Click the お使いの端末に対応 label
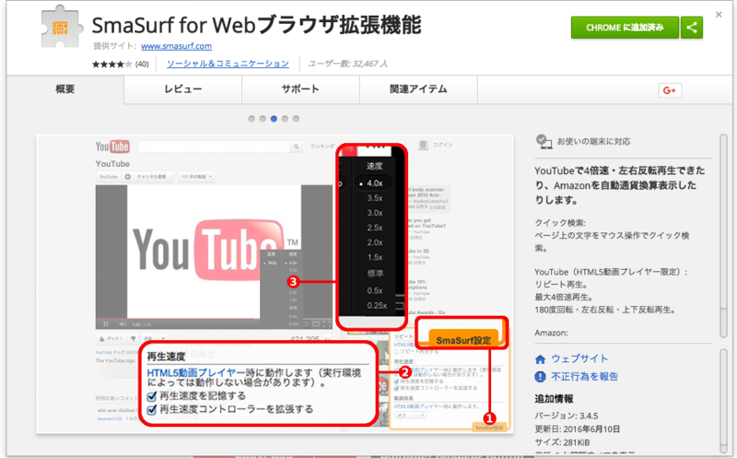Image resolution: width=737 pixels, height=458 pixels. tap(593, 142)
